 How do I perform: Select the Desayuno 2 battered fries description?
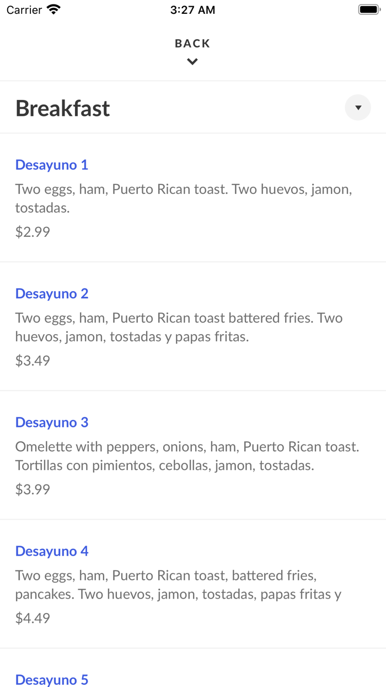(179, 327)
